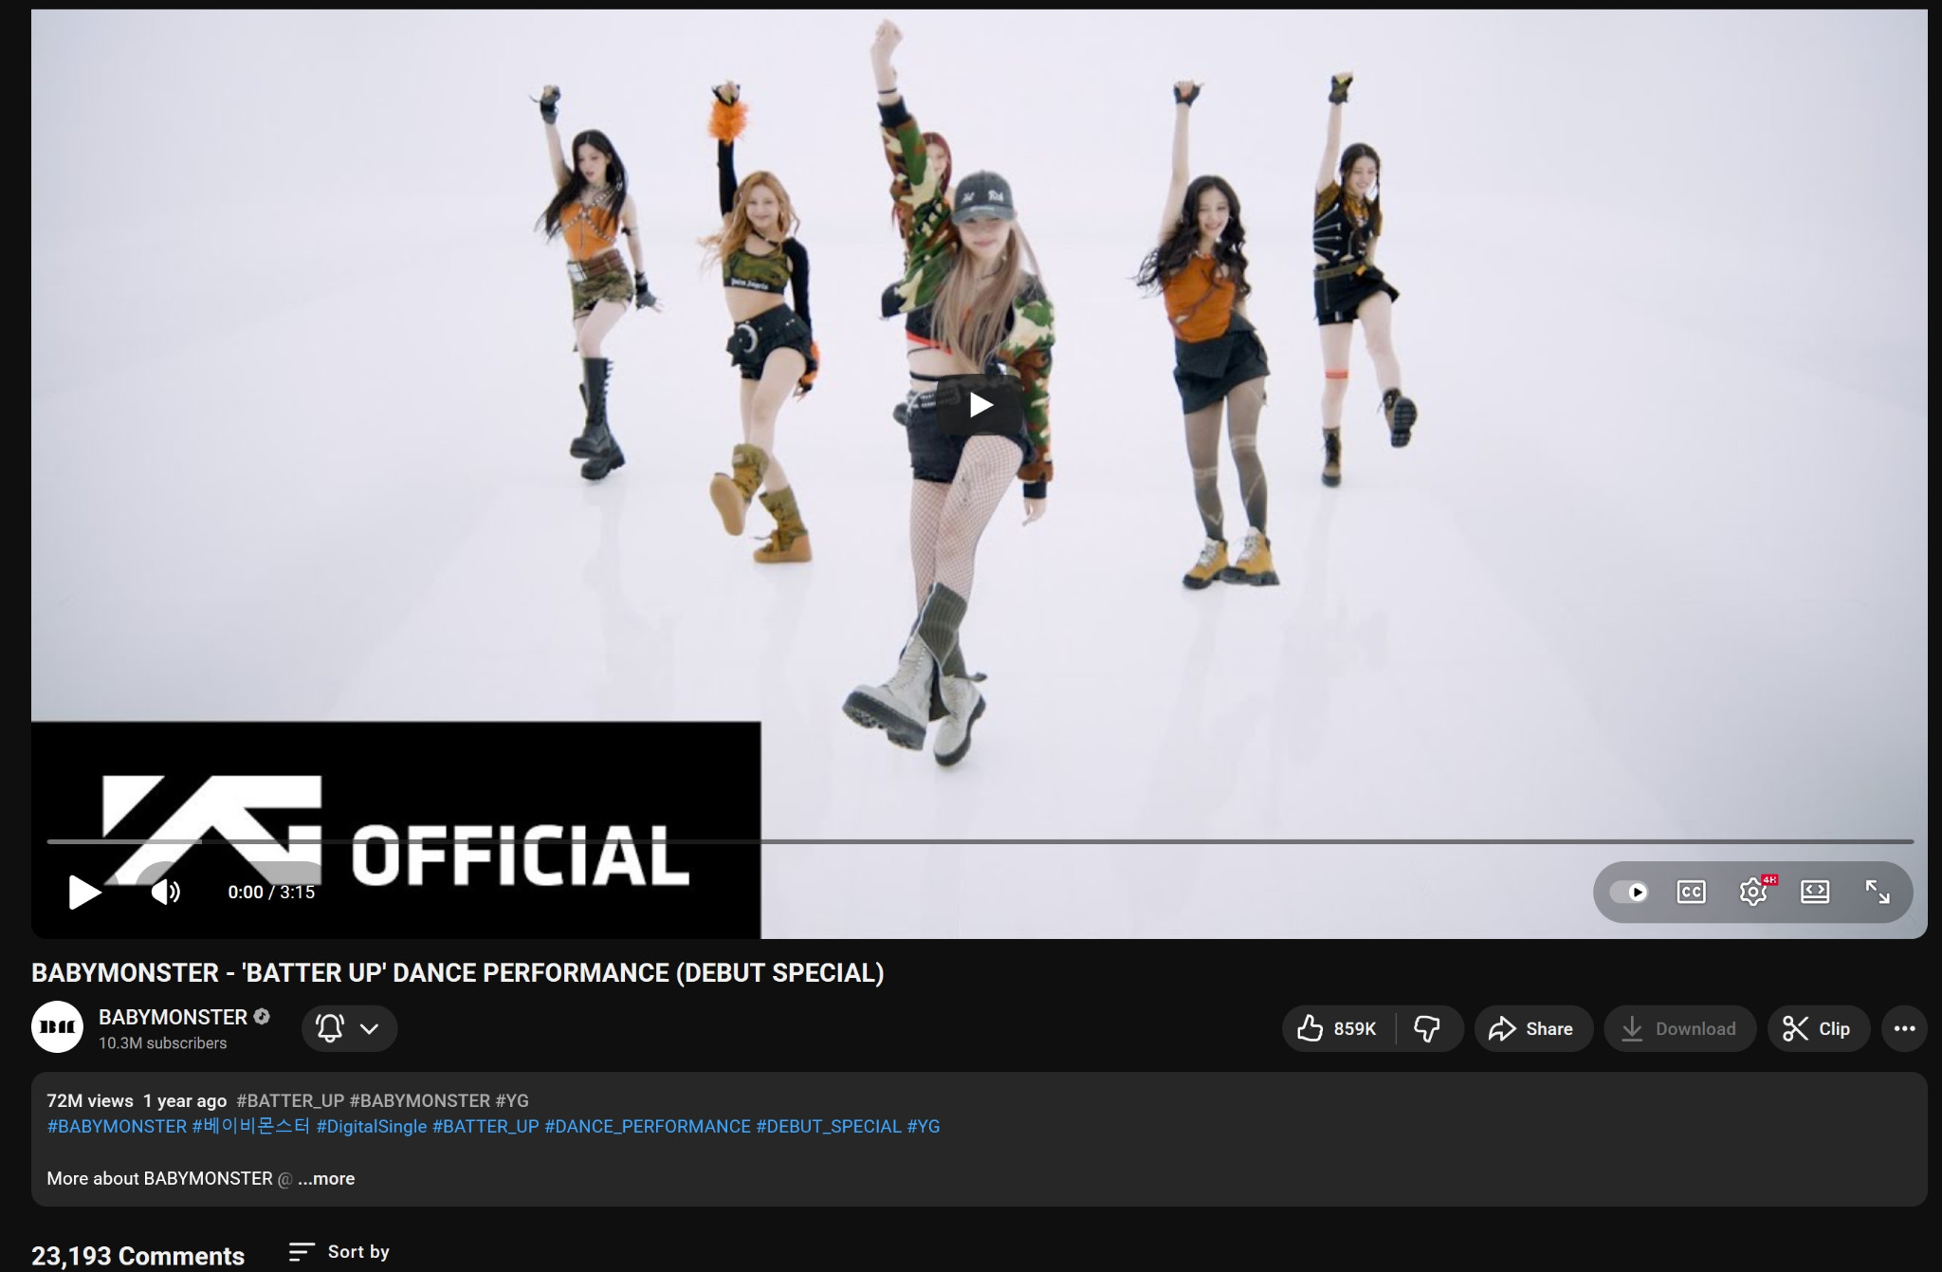The image size is (1942, 1272).
Task: Expand notification options chevron dropdown
Action: coord(370,1028)
